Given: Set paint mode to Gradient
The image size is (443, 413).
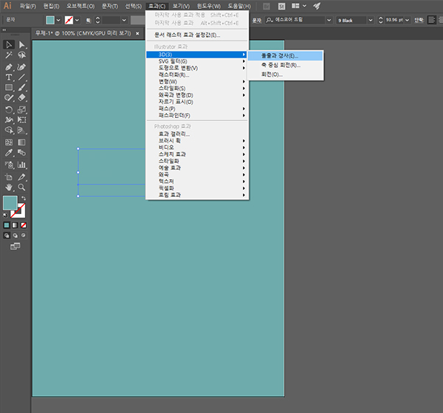Looking at the screenshot, I should coord(15,225).
